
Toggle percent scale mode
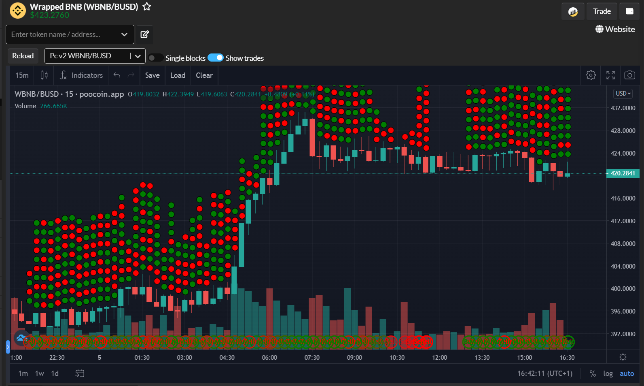[x=593, y=373]
